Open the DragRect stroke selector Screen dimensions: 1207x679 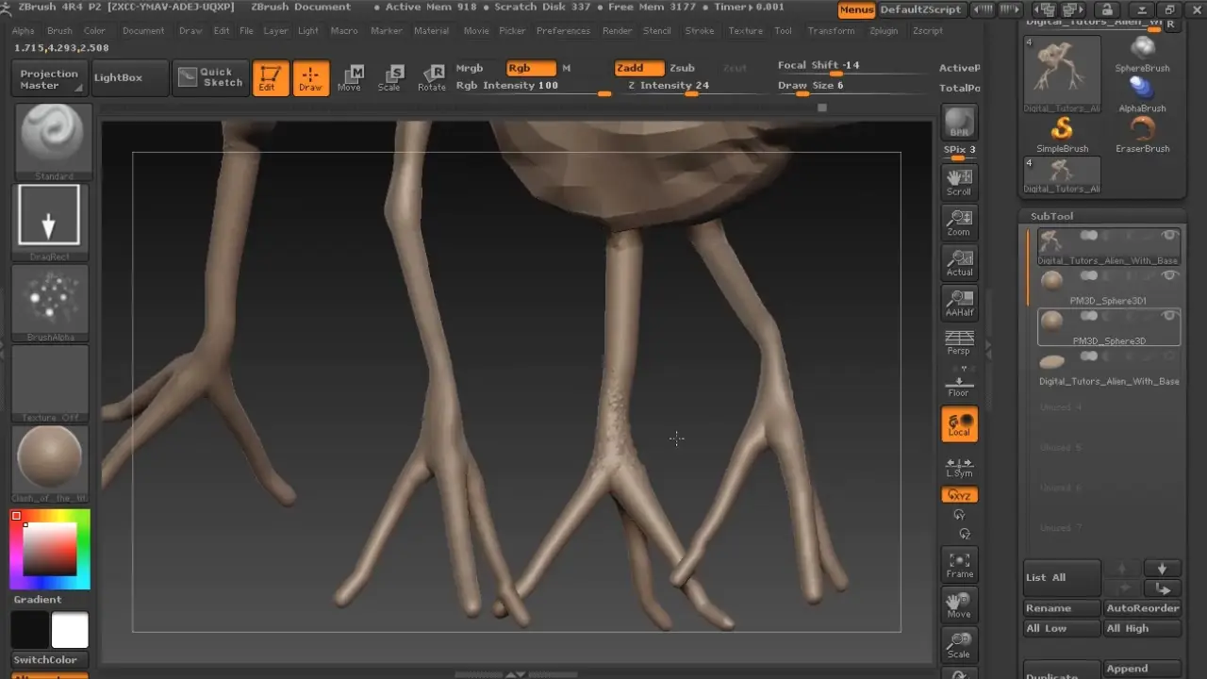pos(49,218)
